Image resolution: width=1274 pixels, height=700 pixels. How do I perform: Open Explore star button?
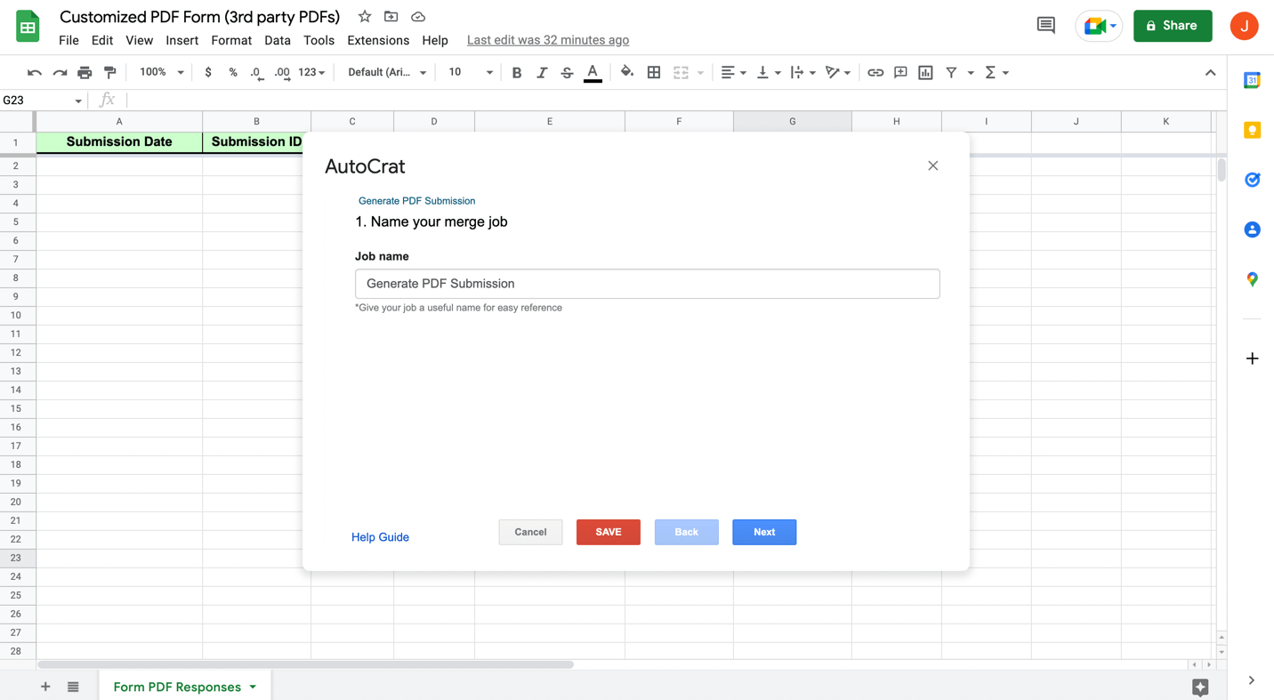pos(1200,687)
